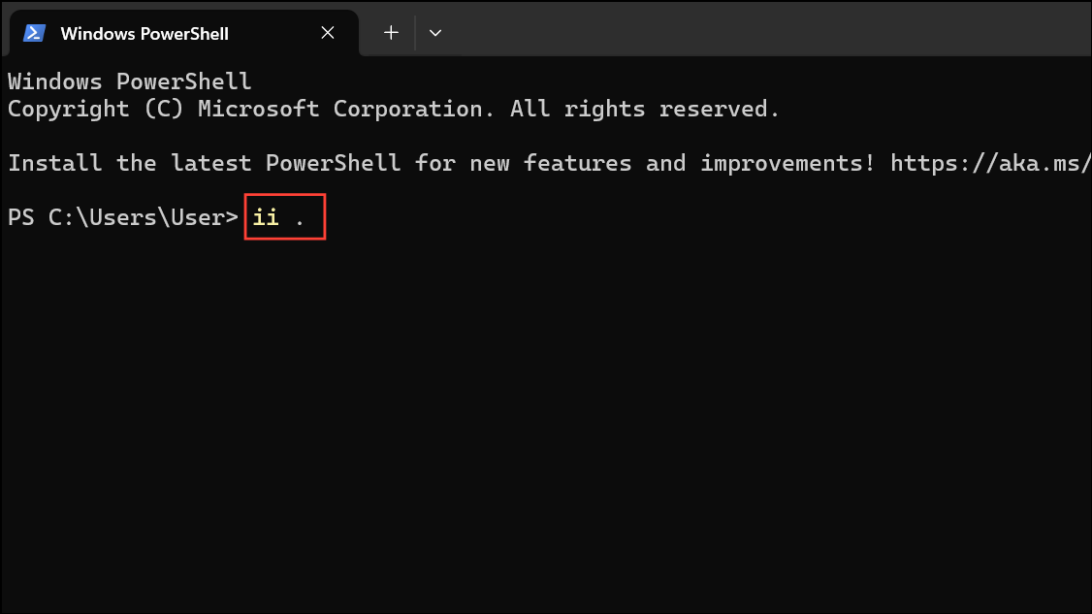Click the blue PowerShell logo in the tab
This screenshot has width=1092, height=614.
(34, 32)
